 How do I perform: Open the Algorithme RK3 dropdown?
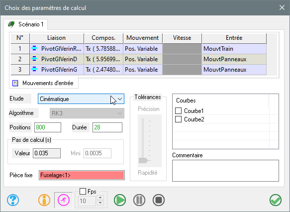[x=87, y=113]
